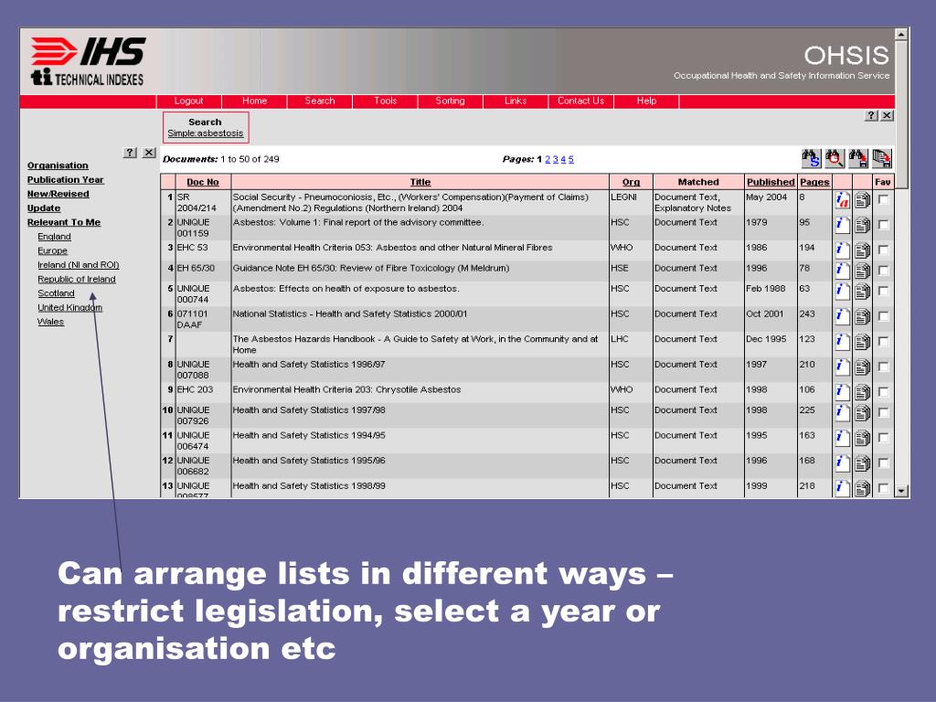
Task: Open document pages icon for 071101 DAAF row
Action: click(862, 316)
